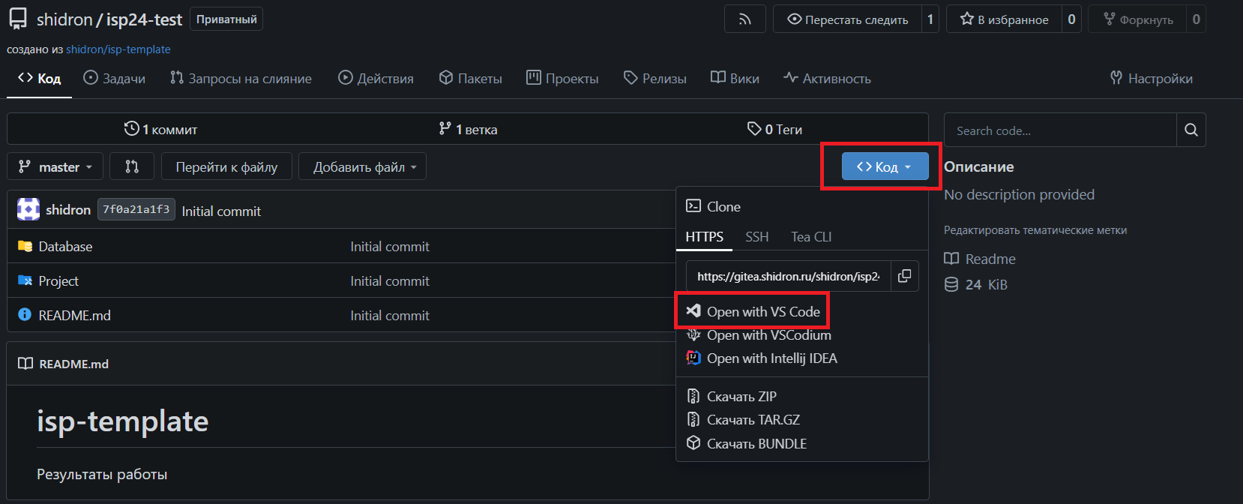Open compare branches icon next to master

point(132,166)
